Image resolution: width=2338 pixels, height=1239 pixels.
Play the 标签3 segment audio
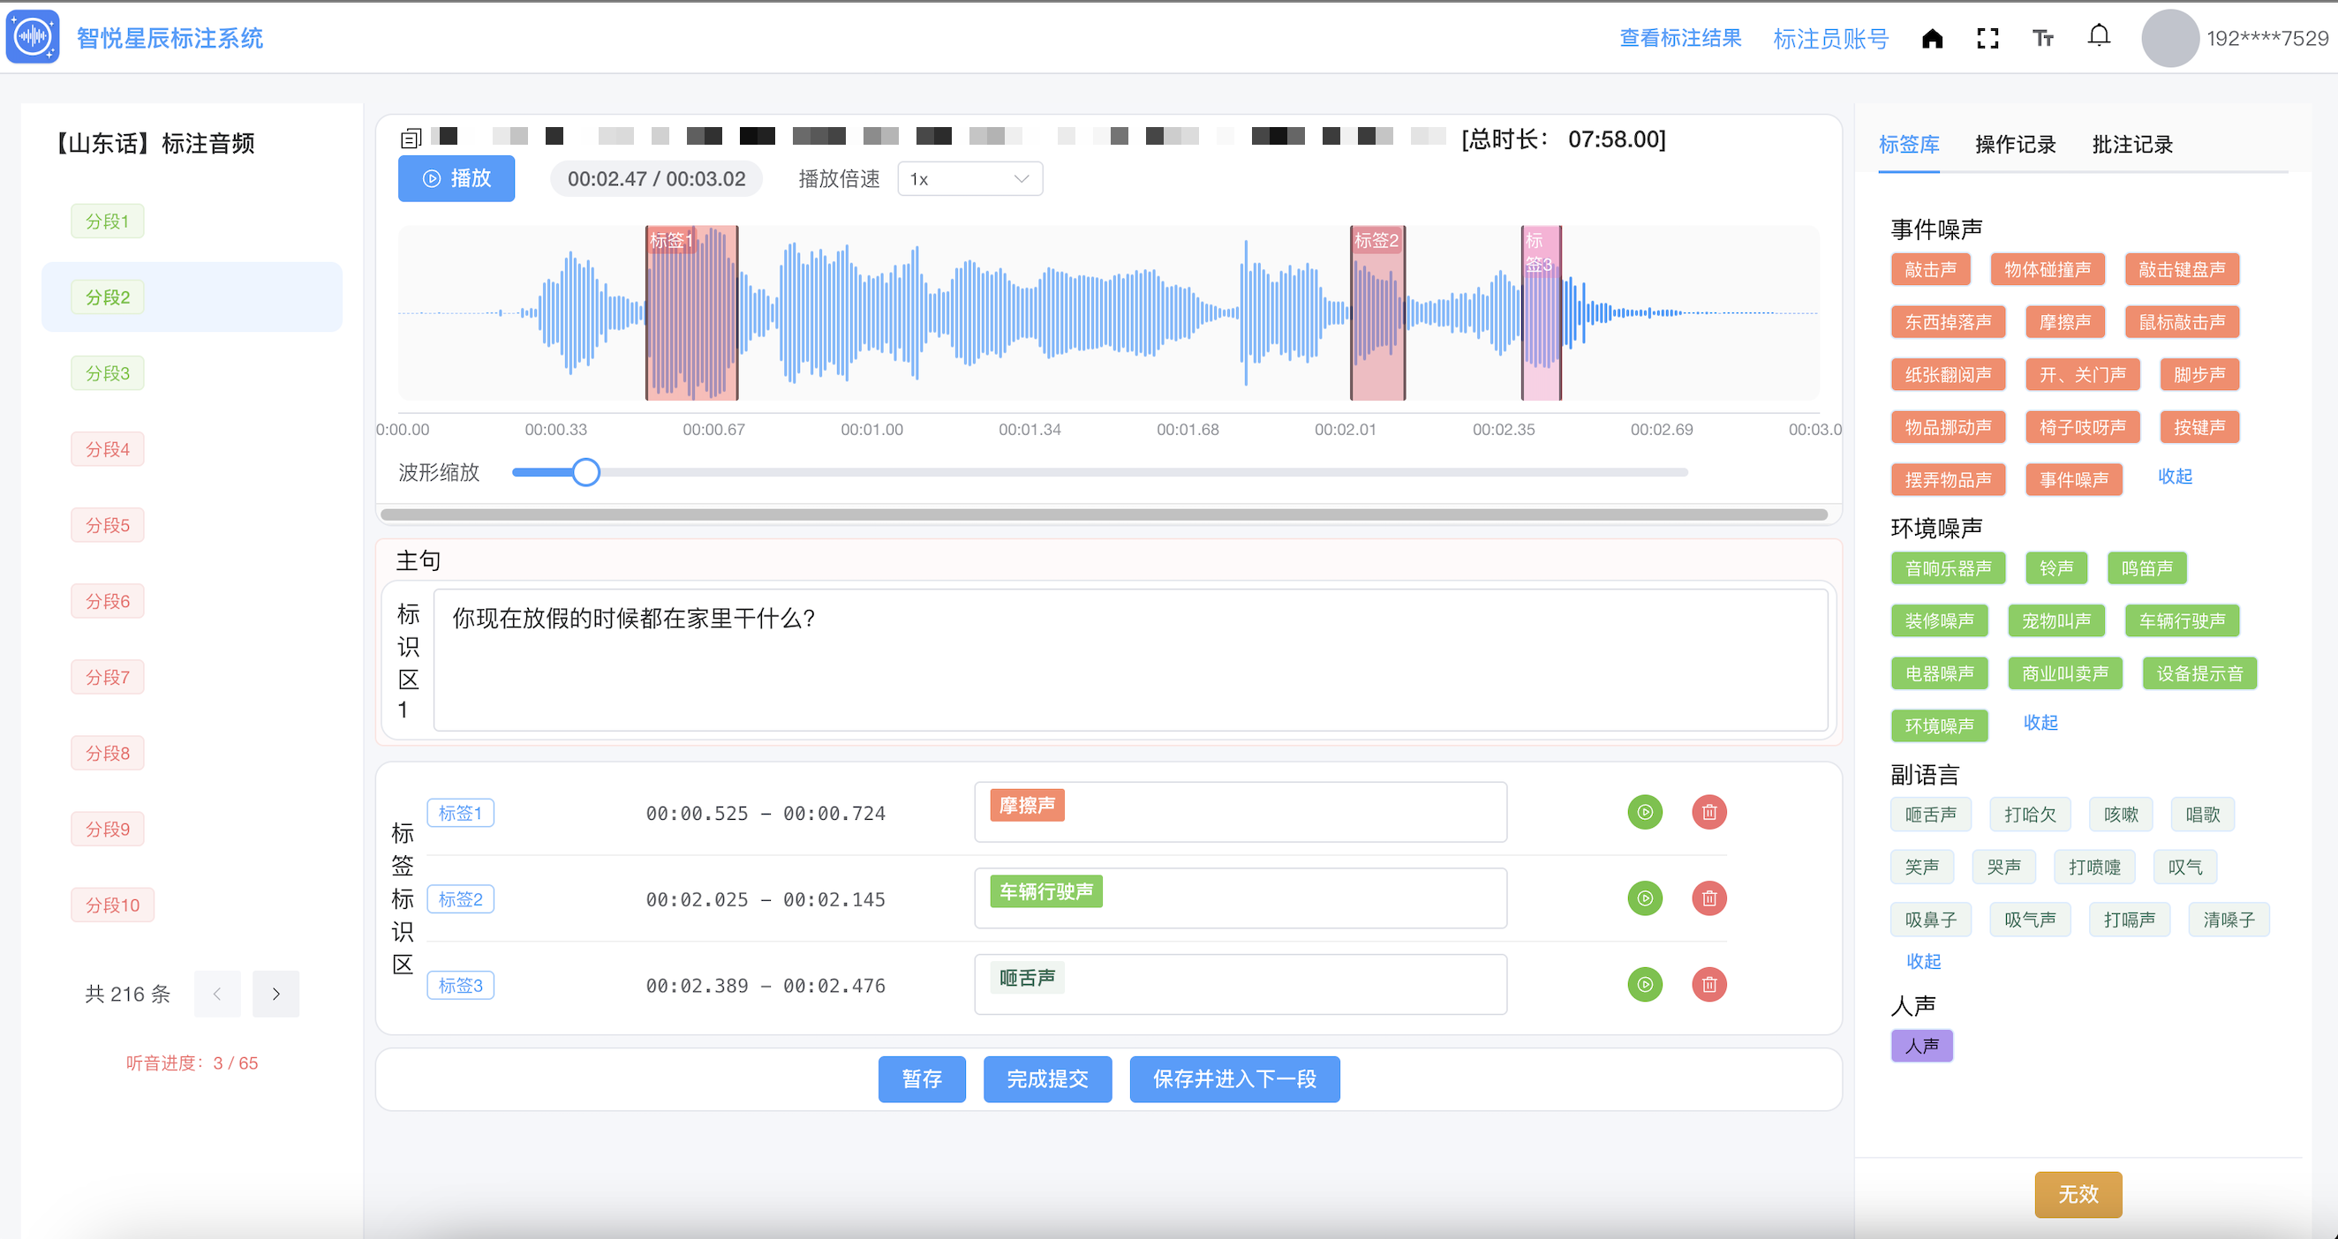tap(1645, 984)
